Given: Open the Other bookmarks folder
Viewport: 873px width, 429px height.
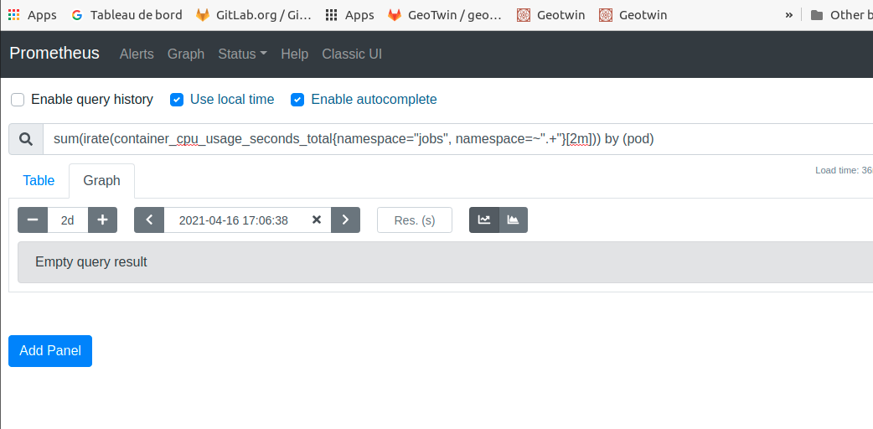Looking at the screenshot, I should point(841,15).
